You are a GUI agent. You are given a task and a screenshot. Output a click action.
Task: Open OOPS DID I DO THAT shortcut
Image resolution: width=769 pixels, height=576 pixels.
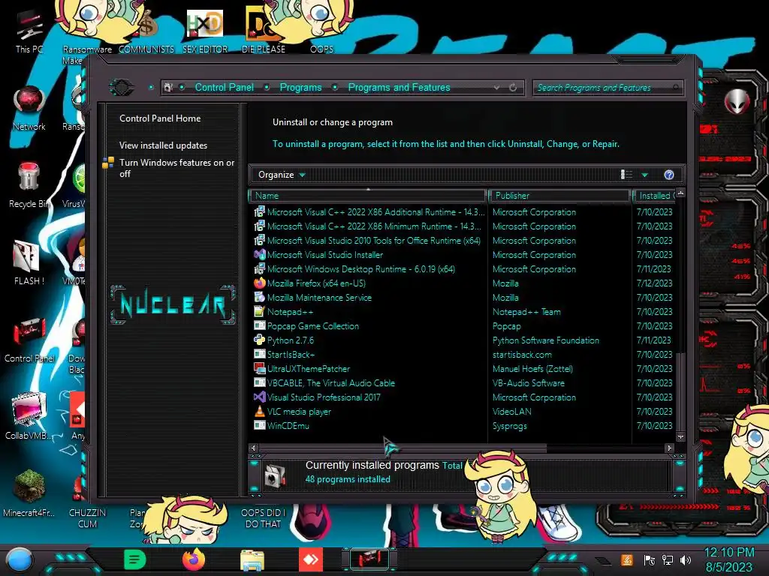(x=263, y=517)
